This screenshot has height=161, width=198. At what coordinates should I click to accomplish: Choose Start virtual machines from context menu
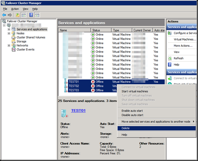[x=156, y=91]
